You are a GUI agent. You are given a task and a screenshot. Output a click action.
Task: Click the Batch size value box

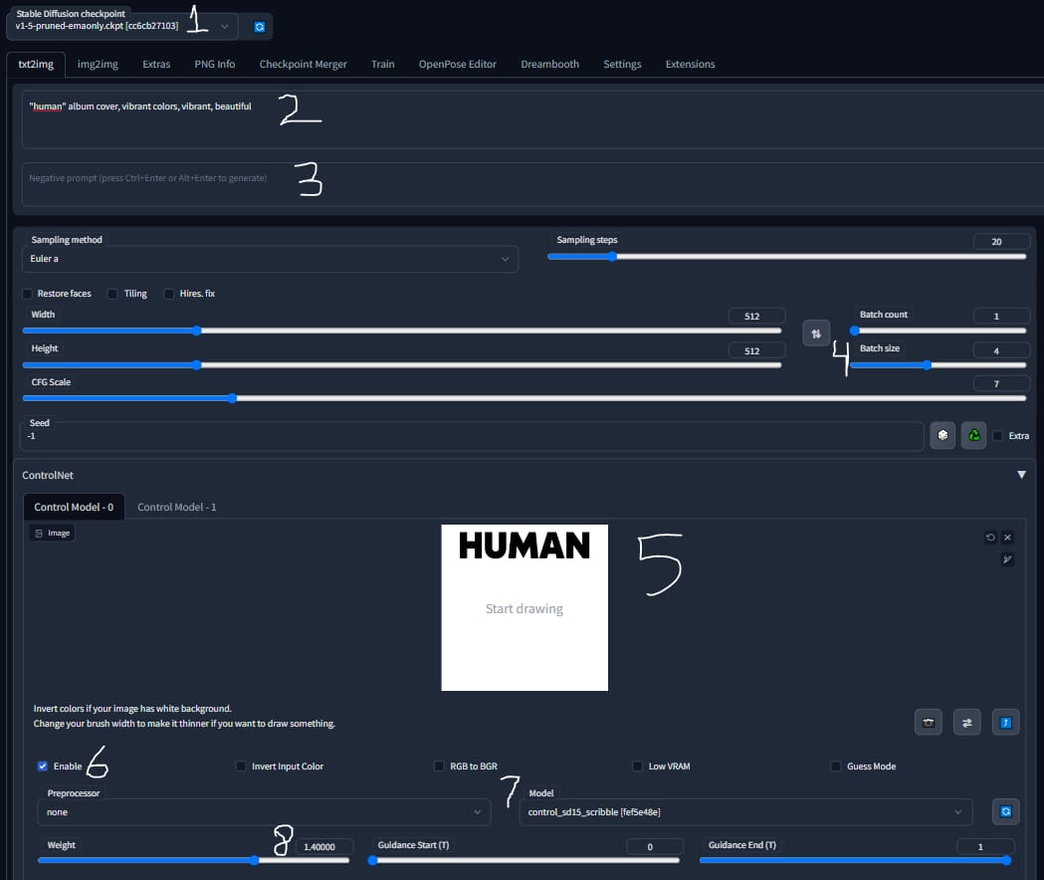pyautogui.click(x=1001, y=350)
